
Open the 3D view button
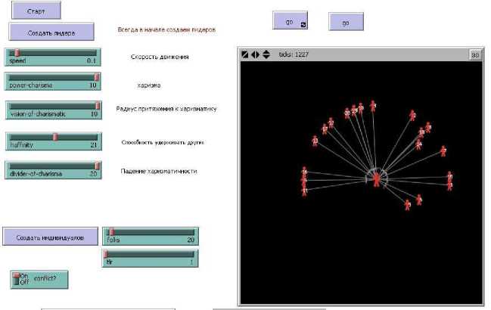(475, 54)
